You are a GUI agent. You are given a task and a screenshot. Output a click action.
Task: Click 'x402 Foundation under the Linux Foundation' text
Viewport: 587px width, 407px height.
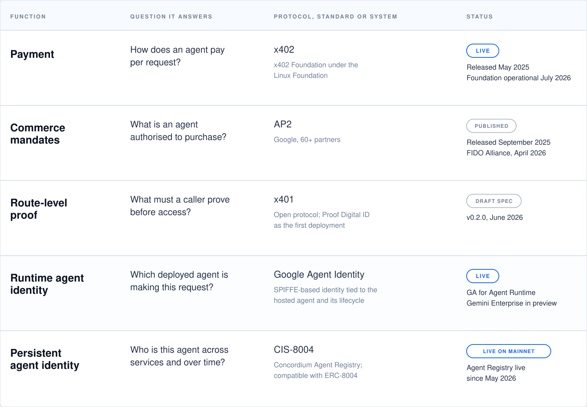(x=316, y=70)
